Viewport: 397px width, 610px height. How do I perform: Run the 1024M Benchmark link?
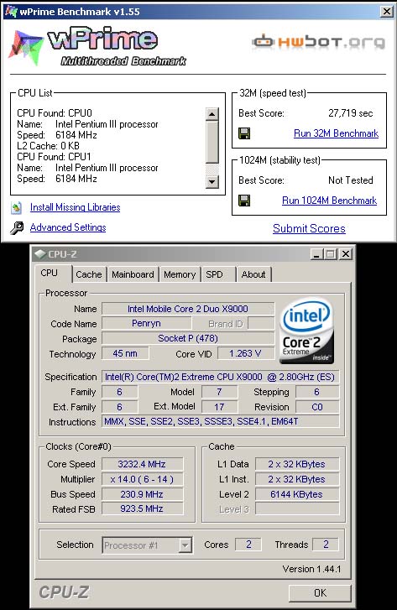pos(329,201)
